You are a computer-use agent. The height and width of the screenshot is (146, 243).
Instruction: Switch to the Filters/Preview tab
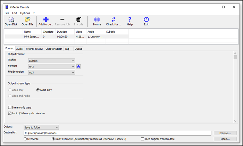(x=34, y=49)
